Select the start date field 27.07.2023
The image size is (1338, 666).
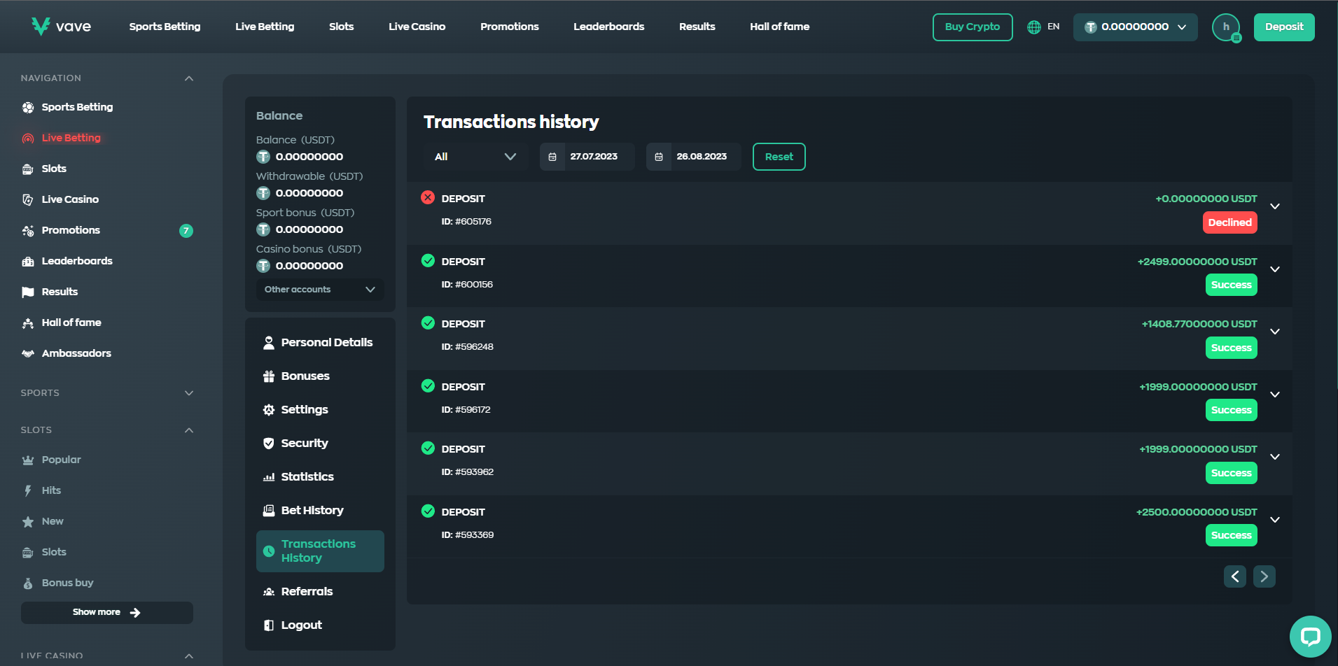[x=587, y=157]
